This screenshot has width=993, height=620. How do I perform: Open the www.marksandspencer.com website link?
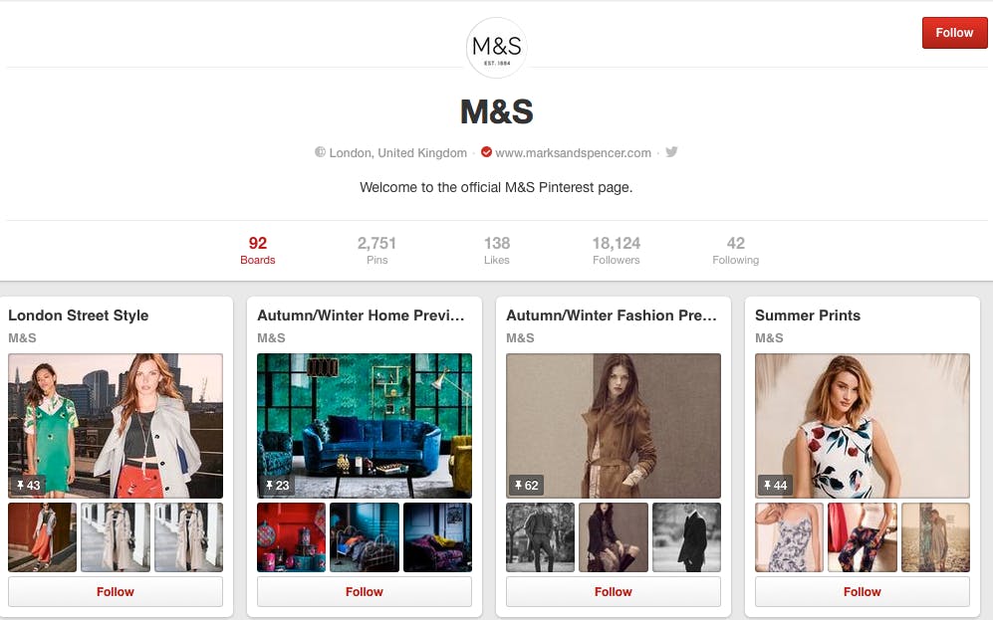pyautogui.click(x=573, y=152)
